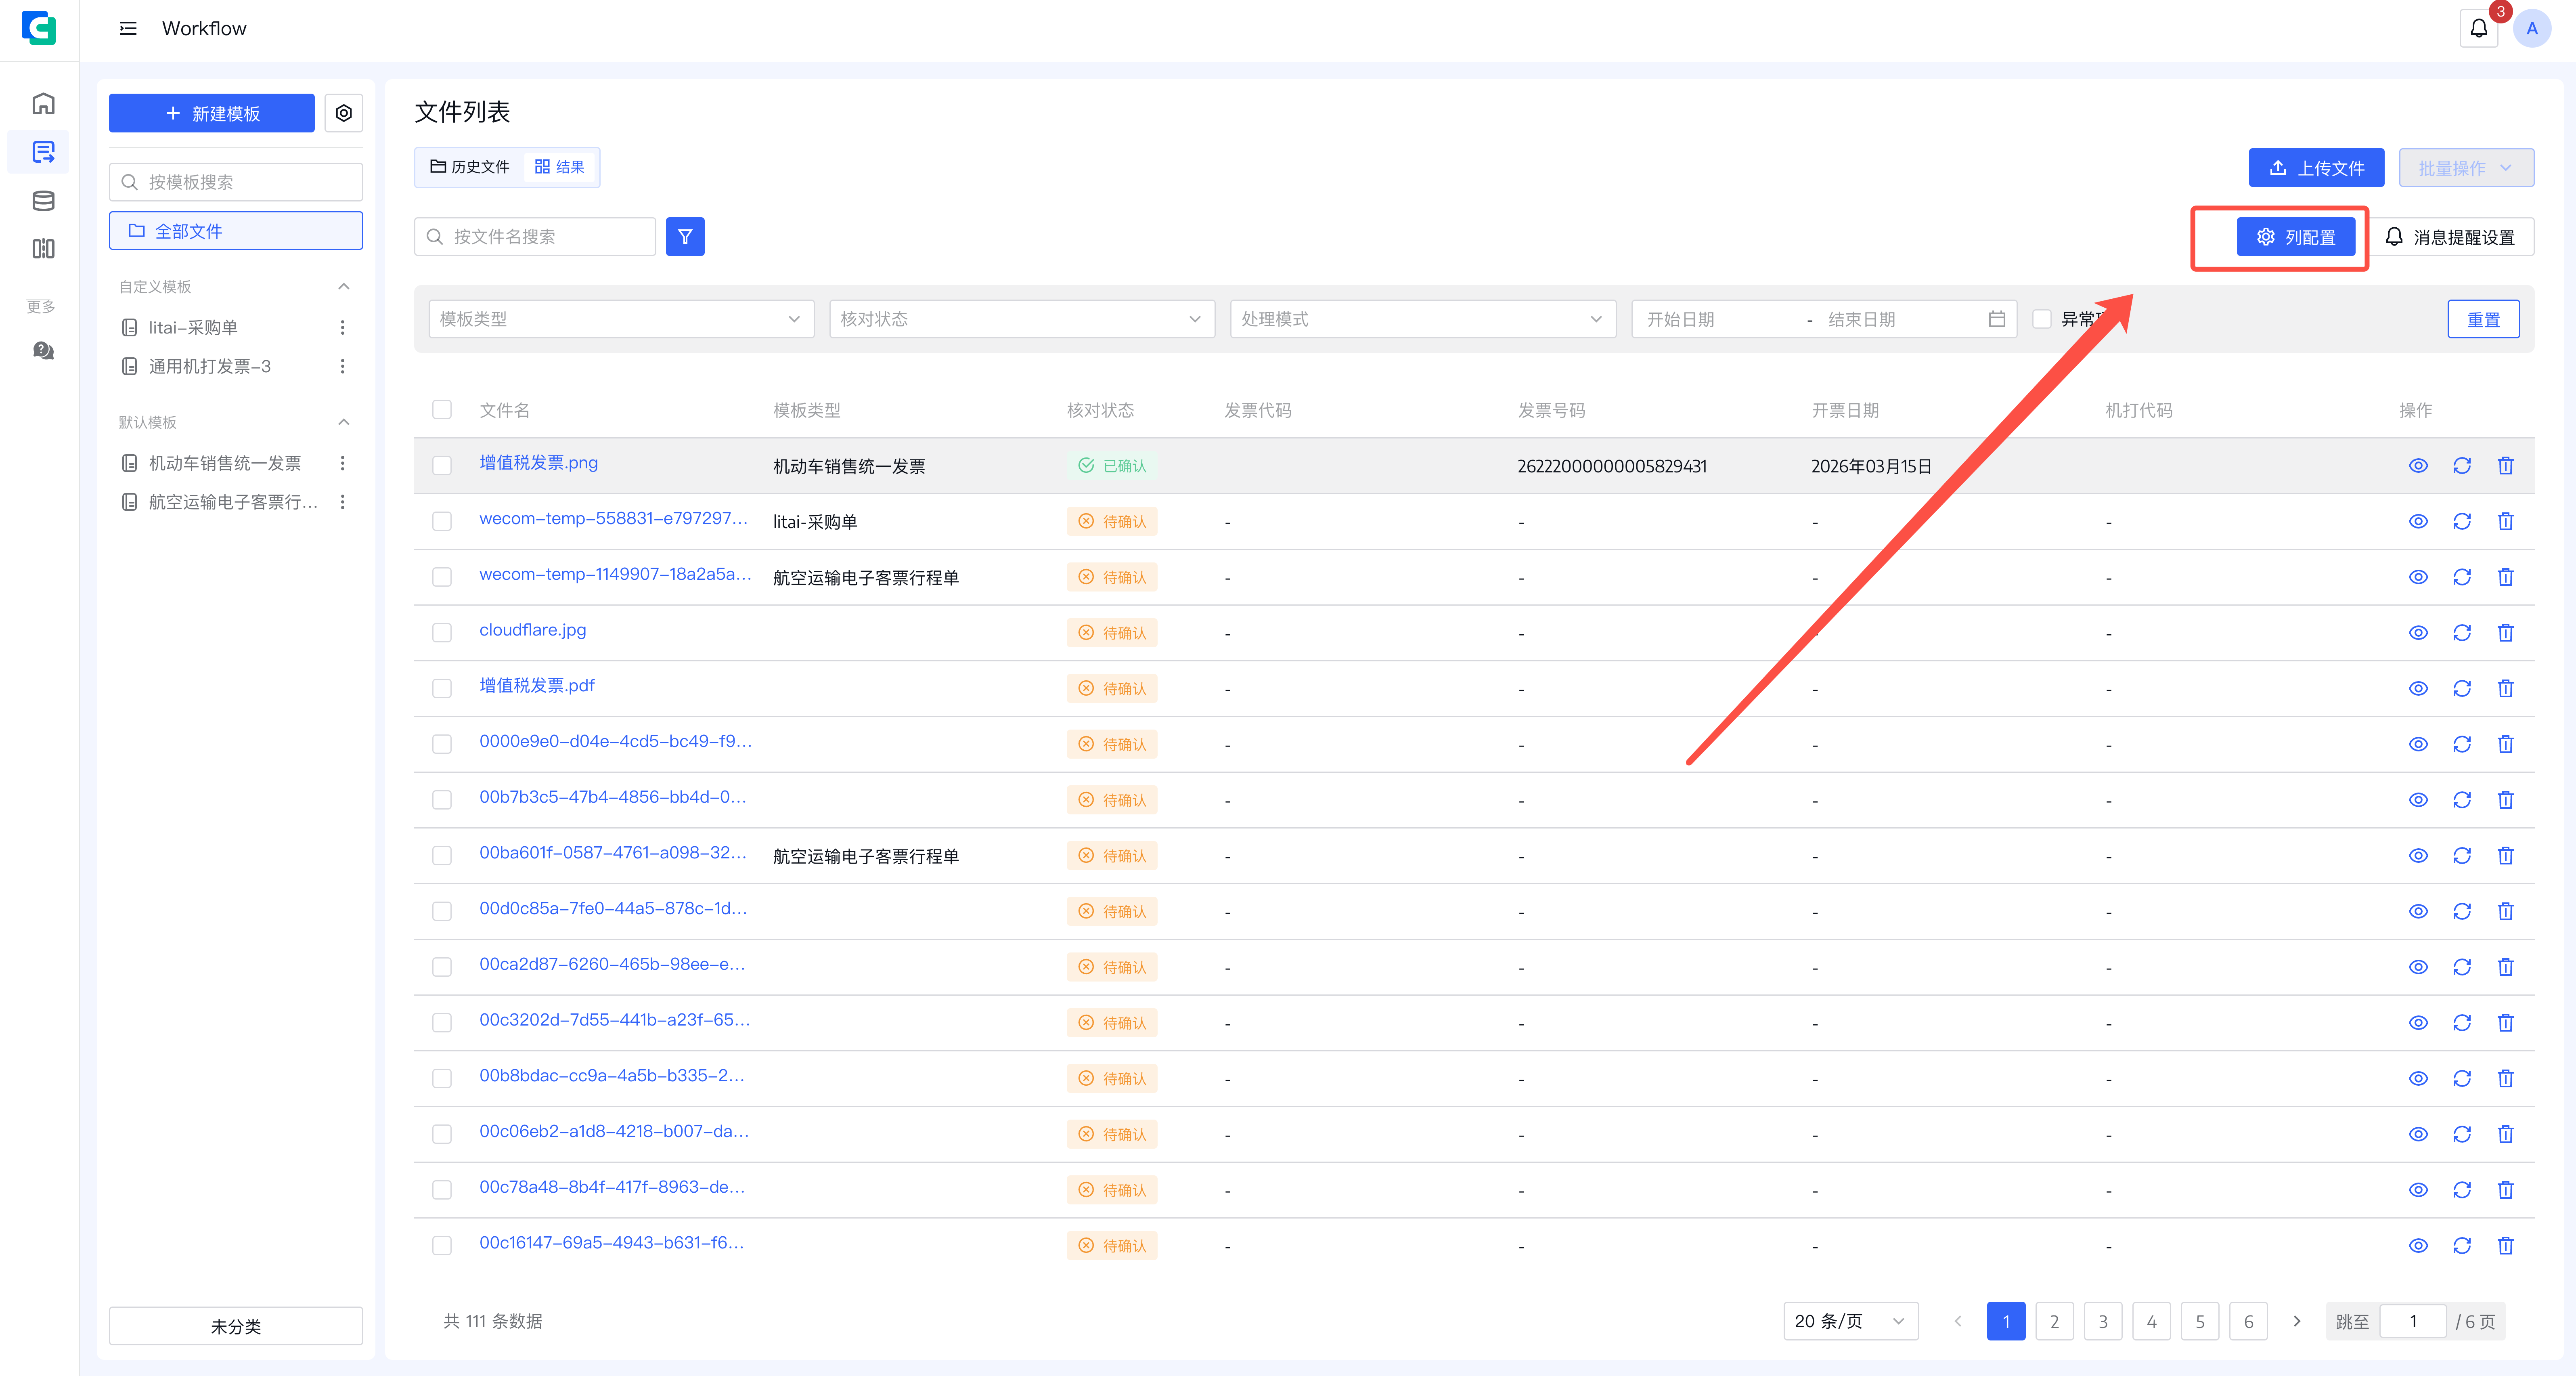The height and width of the screenshot is (1376, 2576).
Task: Delete 00c78a48 file with trash icon
Action: pyautogui.click(x=2506, y=1190)
